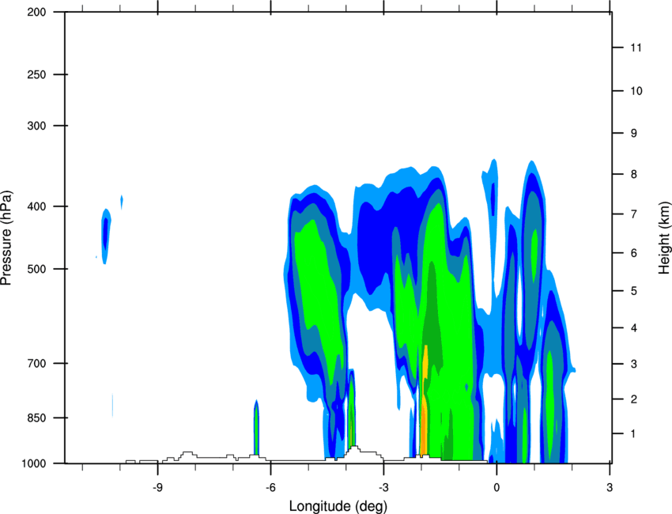This screenshot has height=514, width=672.
Task: Click the 400 pressure tick label
Action: (x=36, y=206)
